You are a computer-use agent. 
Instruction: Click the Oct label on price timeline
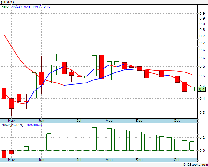[x=177, y=121]
